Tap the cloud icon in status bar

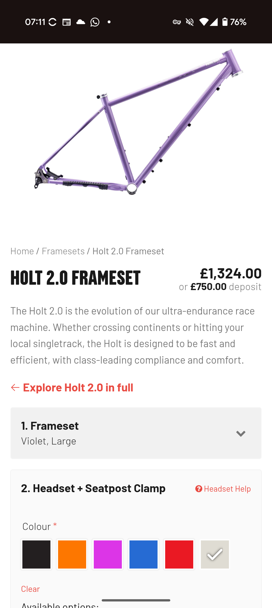[81, 22]
